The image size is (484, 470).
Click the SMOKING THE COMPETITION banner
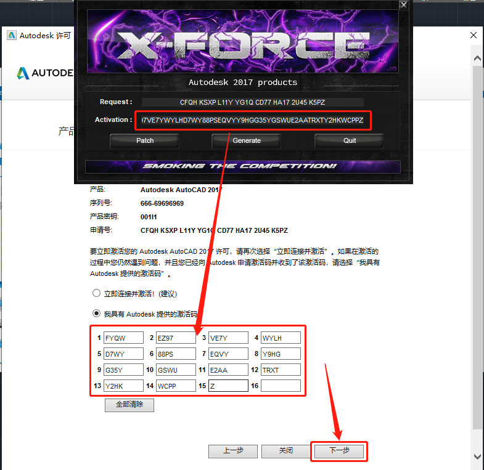tap(243, 166)
